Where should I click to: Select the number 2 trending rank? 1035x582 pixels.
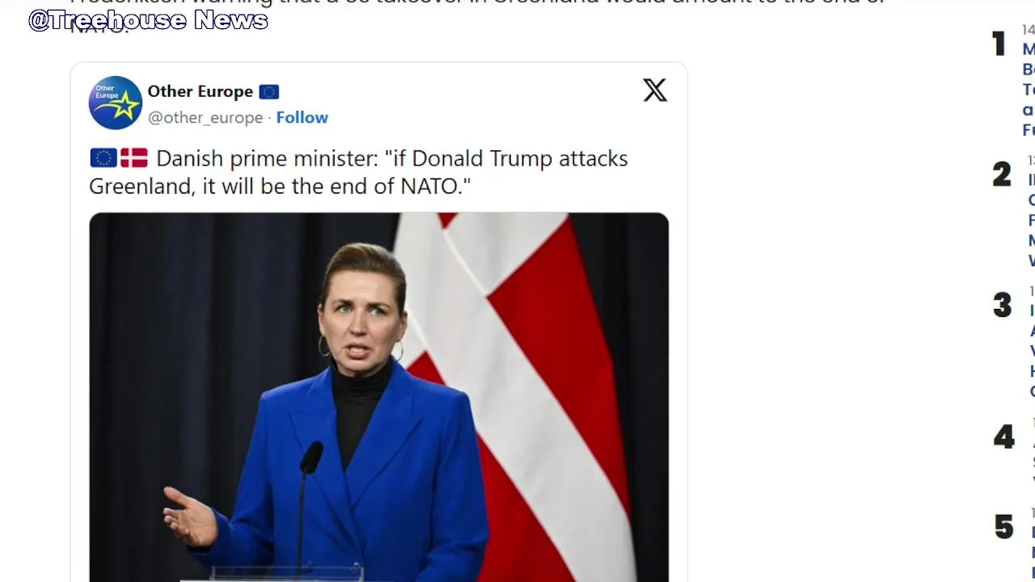point(1002,175)
